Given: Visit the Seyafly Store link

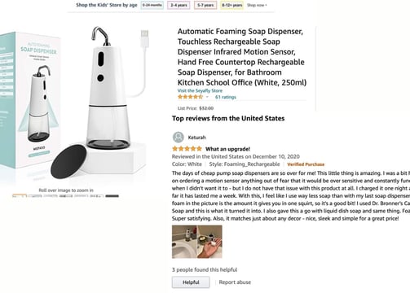Looking at the screenshot, I should (200, 90).
